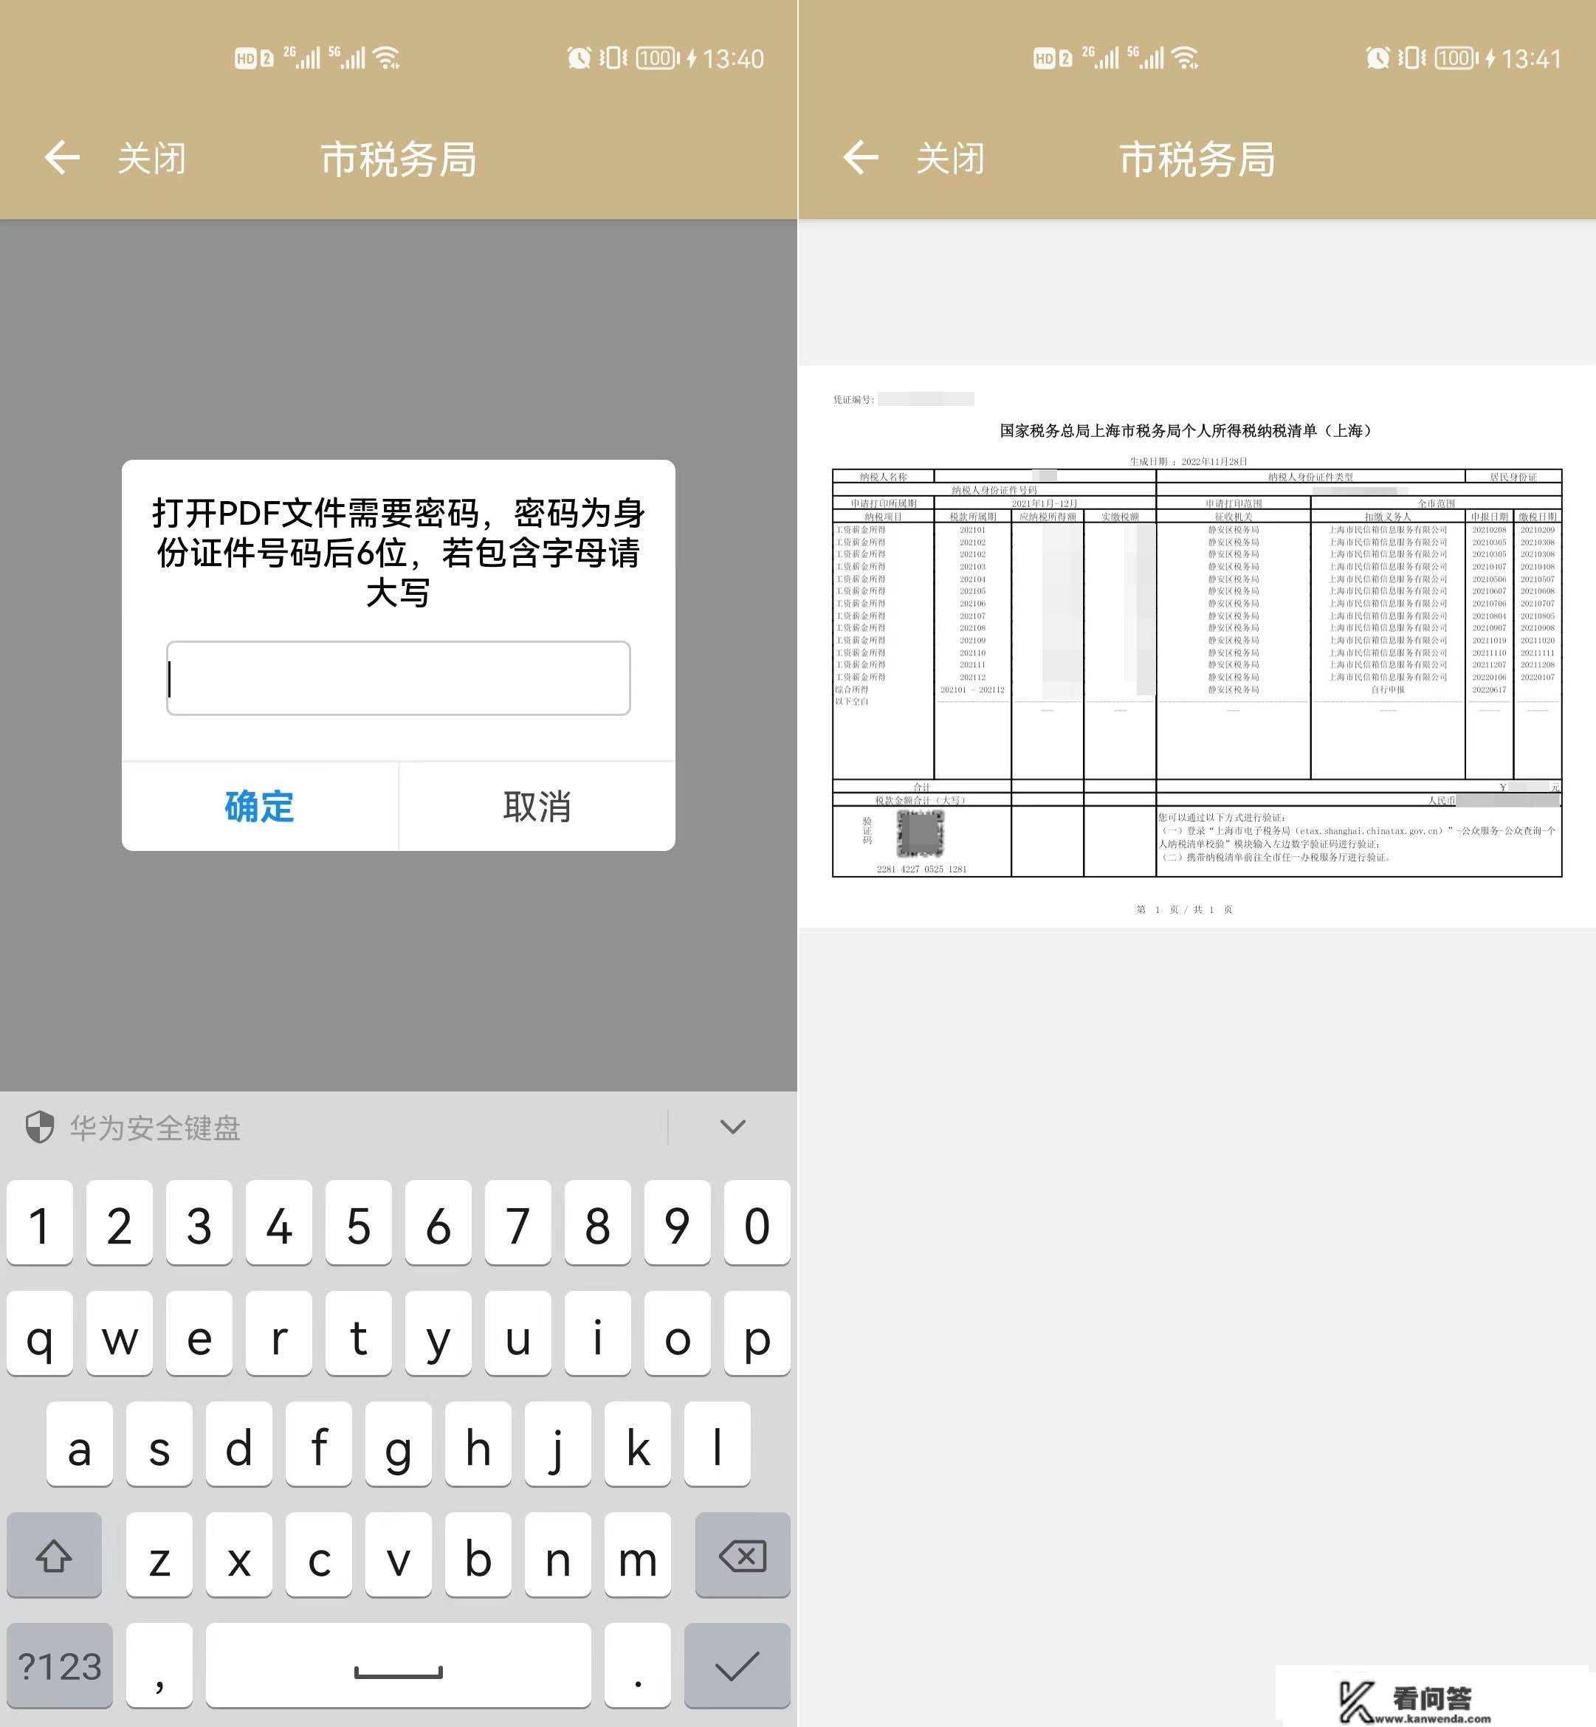Tap the Huawei secure keyboard shield icon
Viewport: 1596px width, 1727px height.
[40, 1127]
